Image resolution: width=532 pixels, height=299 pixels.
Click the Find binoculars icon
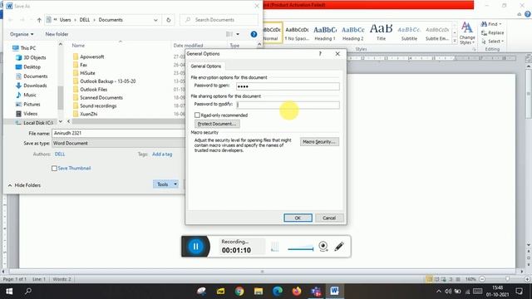(484, 24)
